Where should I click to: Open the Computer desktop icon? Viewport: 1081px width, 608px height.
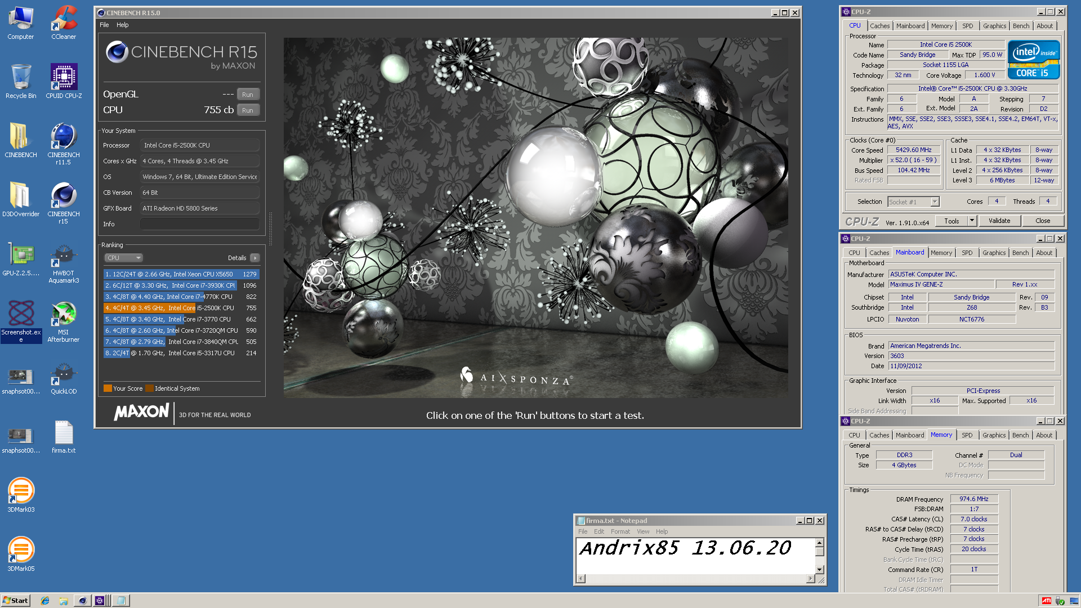(x=21, y=23)
